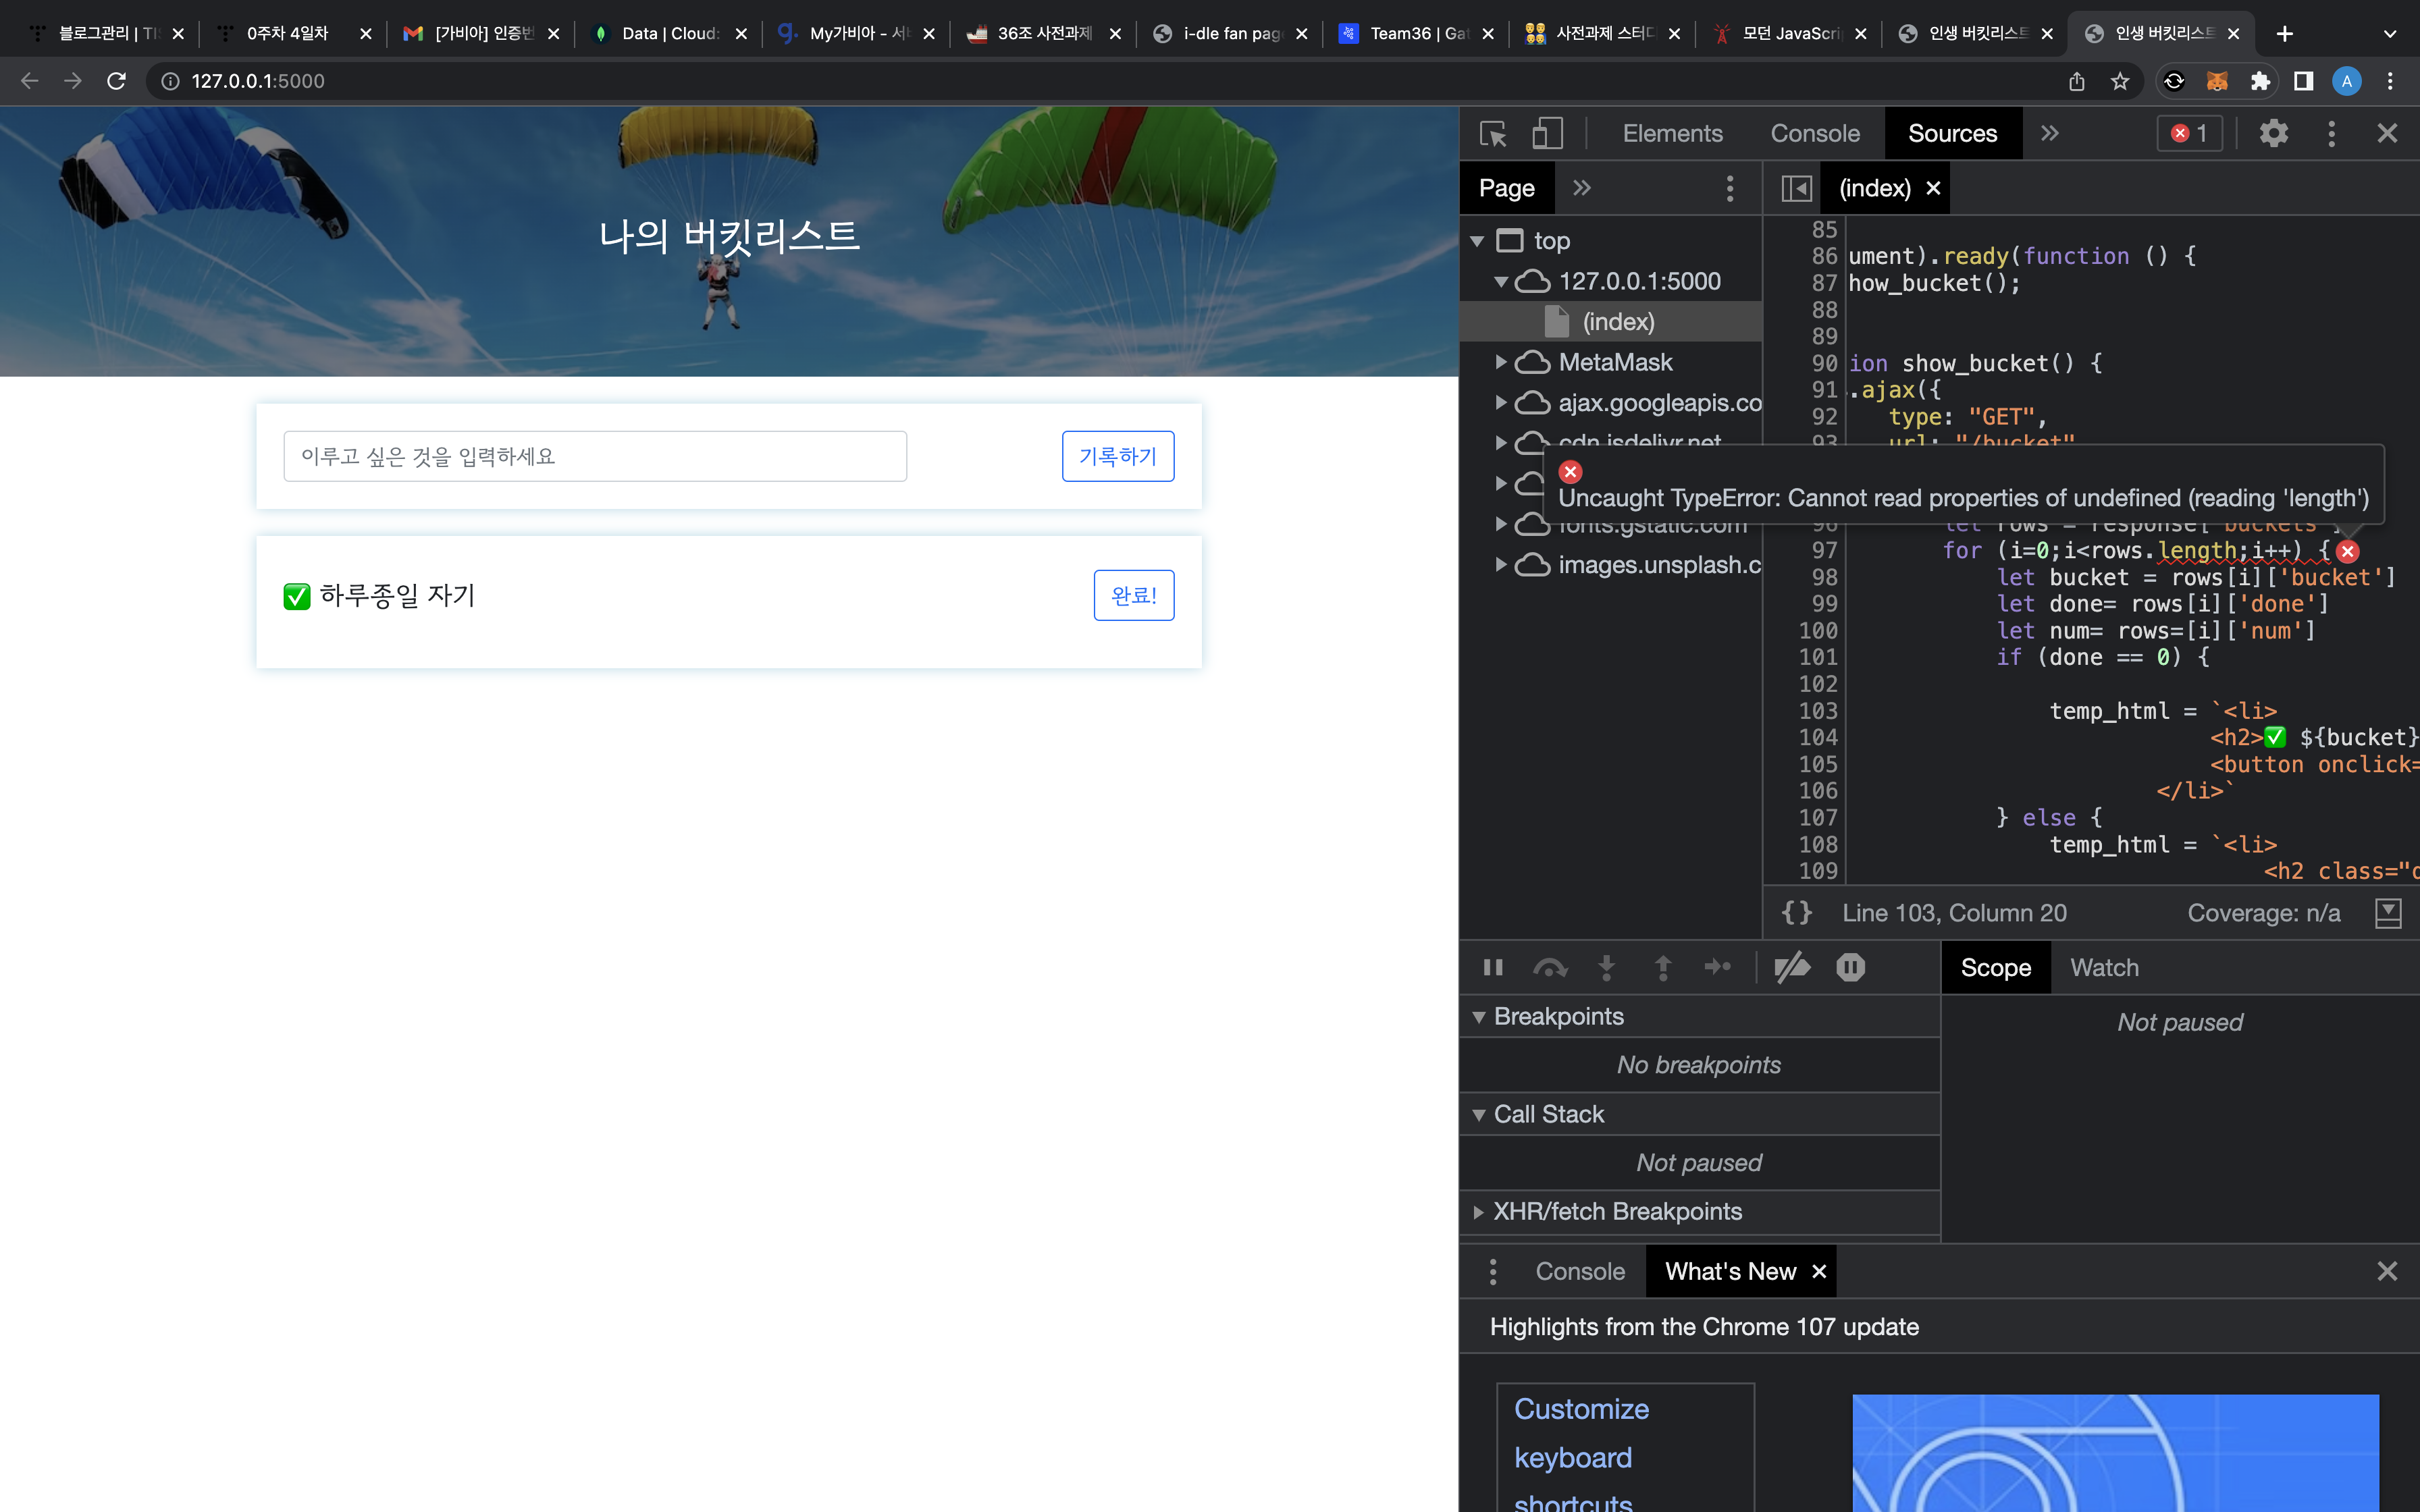
Task: Click the site information icon
Action: (170, 81)
